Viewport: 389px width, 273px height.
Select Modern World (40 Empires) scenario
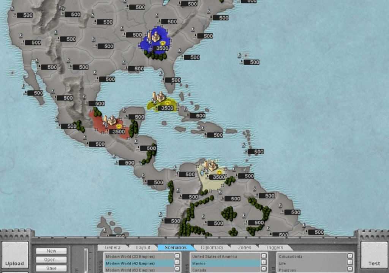tap(139, 263)
